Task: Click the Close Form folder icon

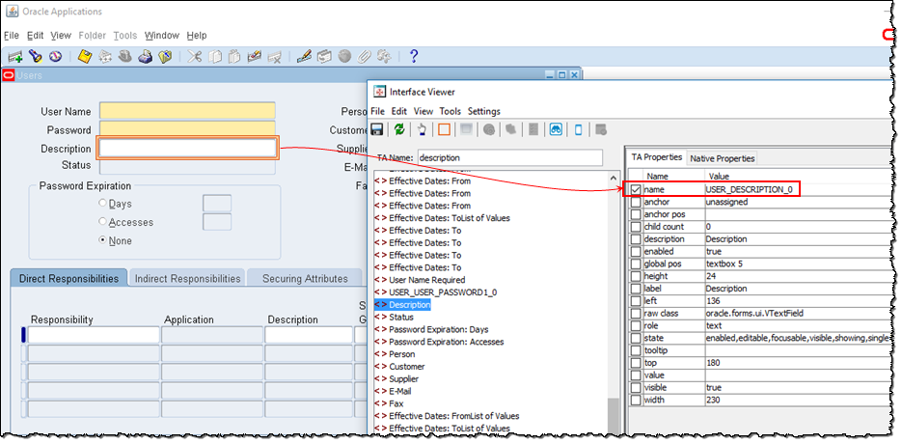Action: pyautogui.click(x=165, y=56)
